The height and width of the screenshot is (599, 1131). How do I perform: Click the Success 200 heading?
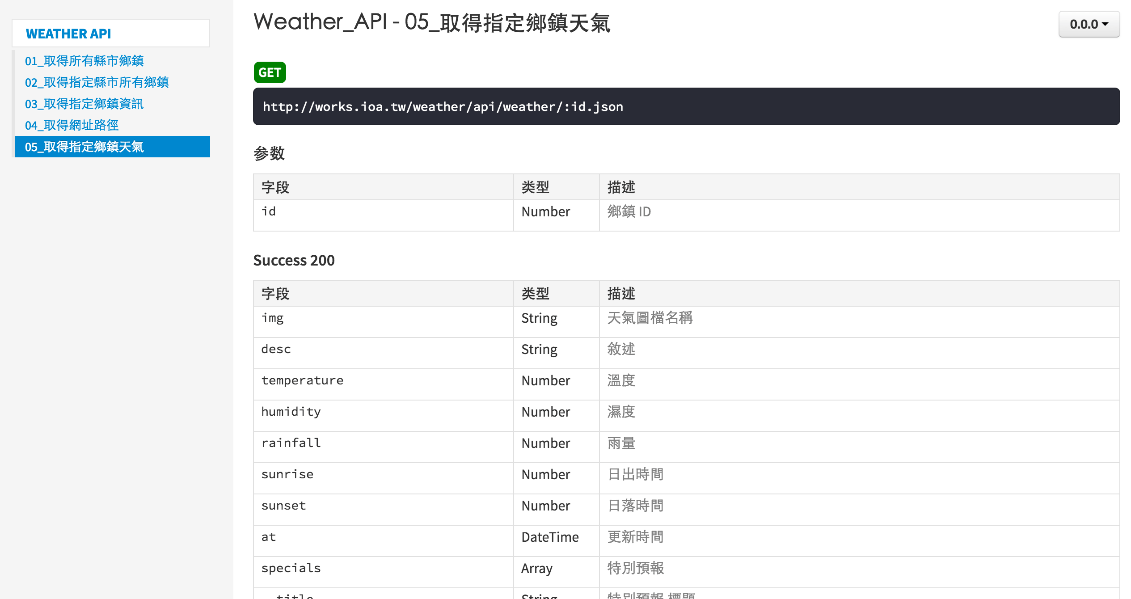click(x=294, y=260)
